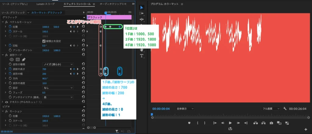Reset the モーション effect
Viewport: 312px width, 134px height.
click(x=83, y=112)
